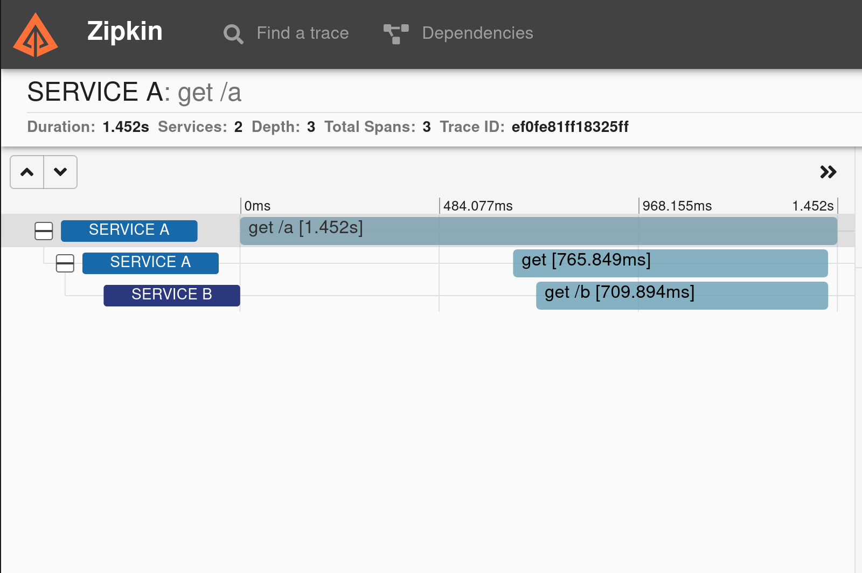Open the Dependencies page
Viewport: 862px width, 573px height.
tap(477, 33)
